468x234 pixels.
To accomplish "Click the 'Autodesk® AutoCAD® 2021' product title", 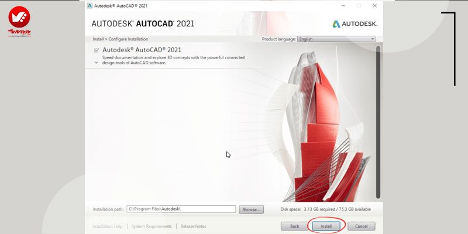I will tap(142, 50).
